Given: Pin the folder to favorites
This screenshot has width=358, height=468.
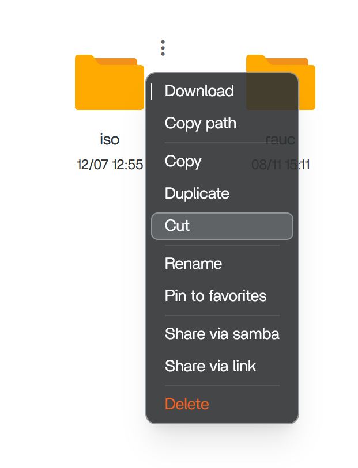Looking at the screenshot, I should tap(216, 296).
